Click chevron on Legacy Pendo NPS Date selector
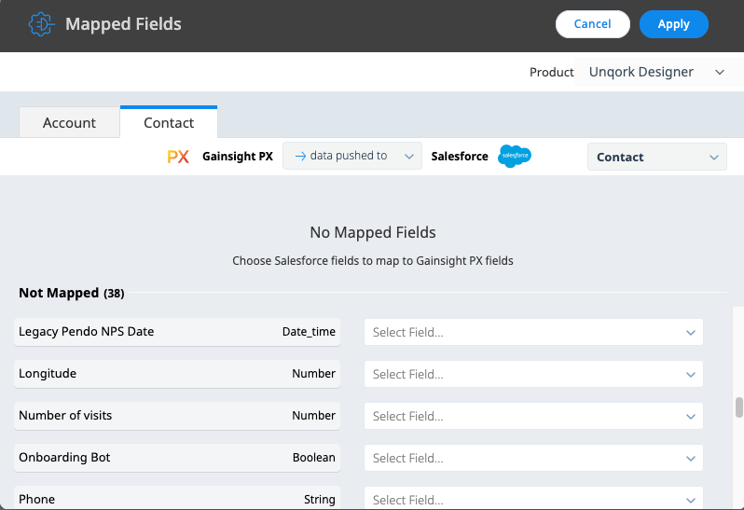744x510 pixels. tap(690, 333)
